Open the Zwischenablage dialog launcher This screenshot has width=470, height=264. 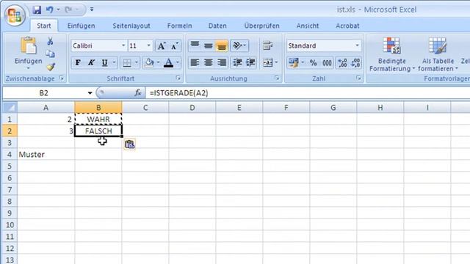(x=62, y=78)
